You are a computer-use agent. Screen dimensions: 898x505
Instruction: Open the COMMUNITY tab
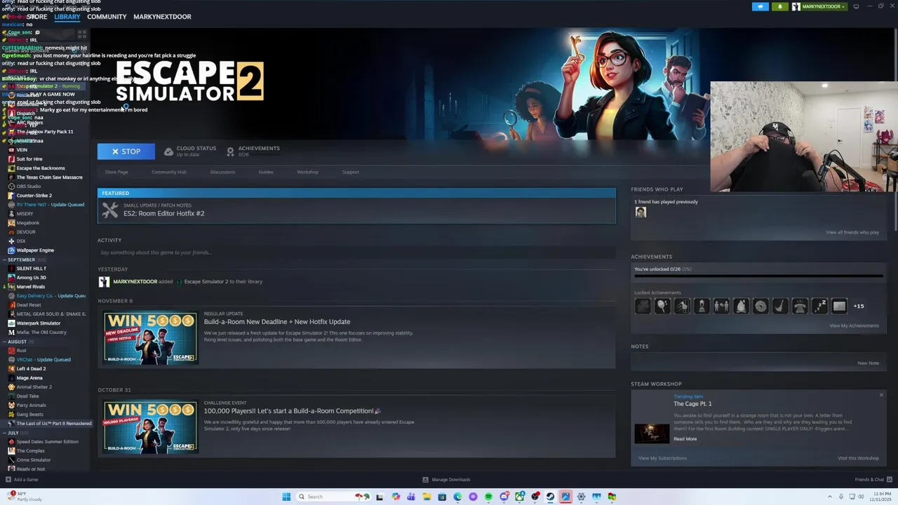(107, 16)
